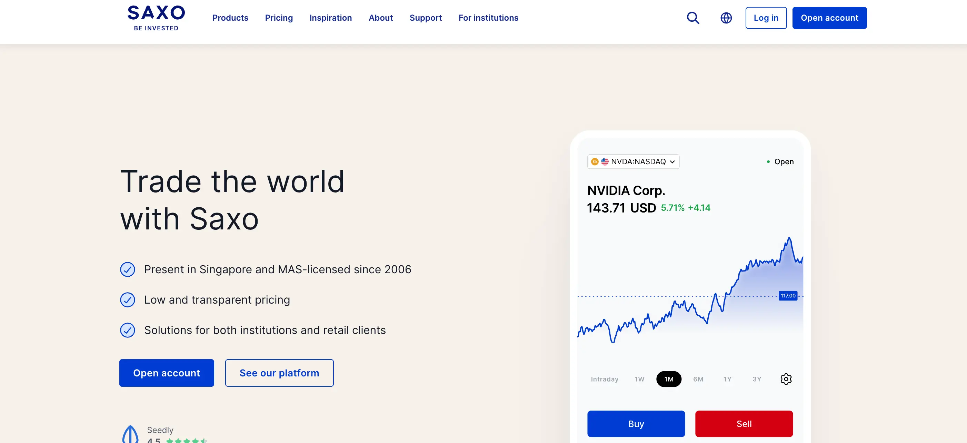Open the Products menu
967x443 pixels.
[x=230, y=18]
